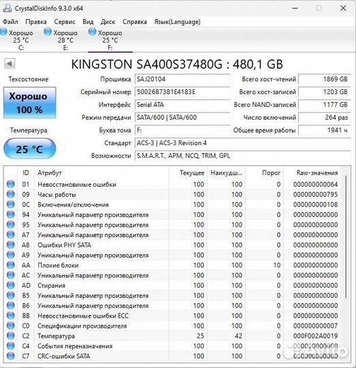Click status icon for attribute 09

(10, 194)
